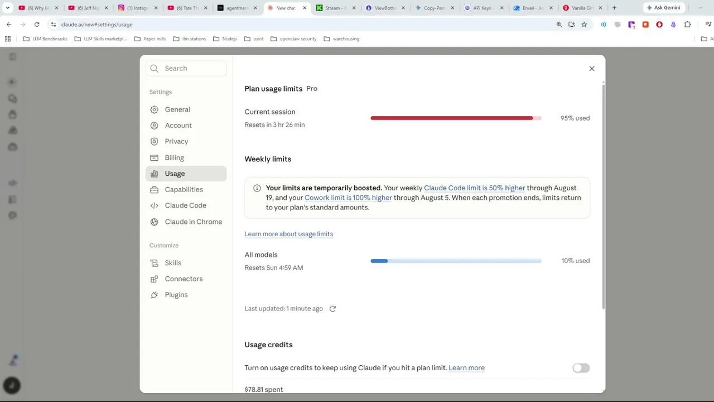Screen dimensions: 714x402
Task: Focus the settings Search field
Action: tap(186, 69)
